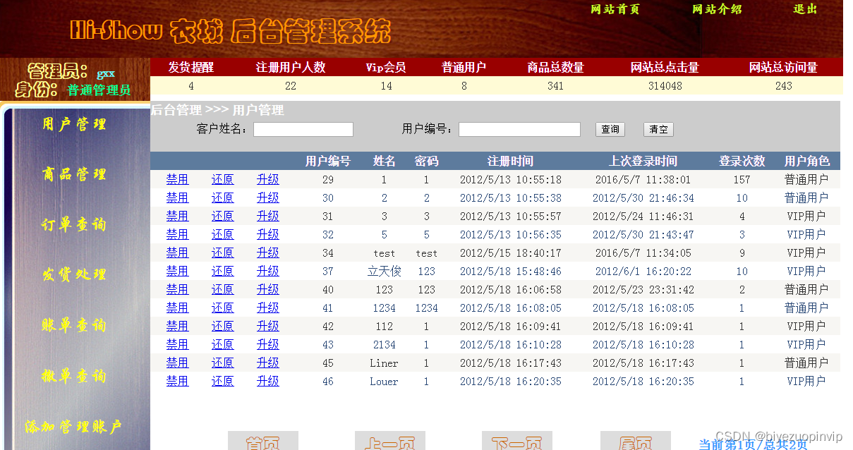
Task: Click 禁用 for user 30
Action: tap(178, 197)
